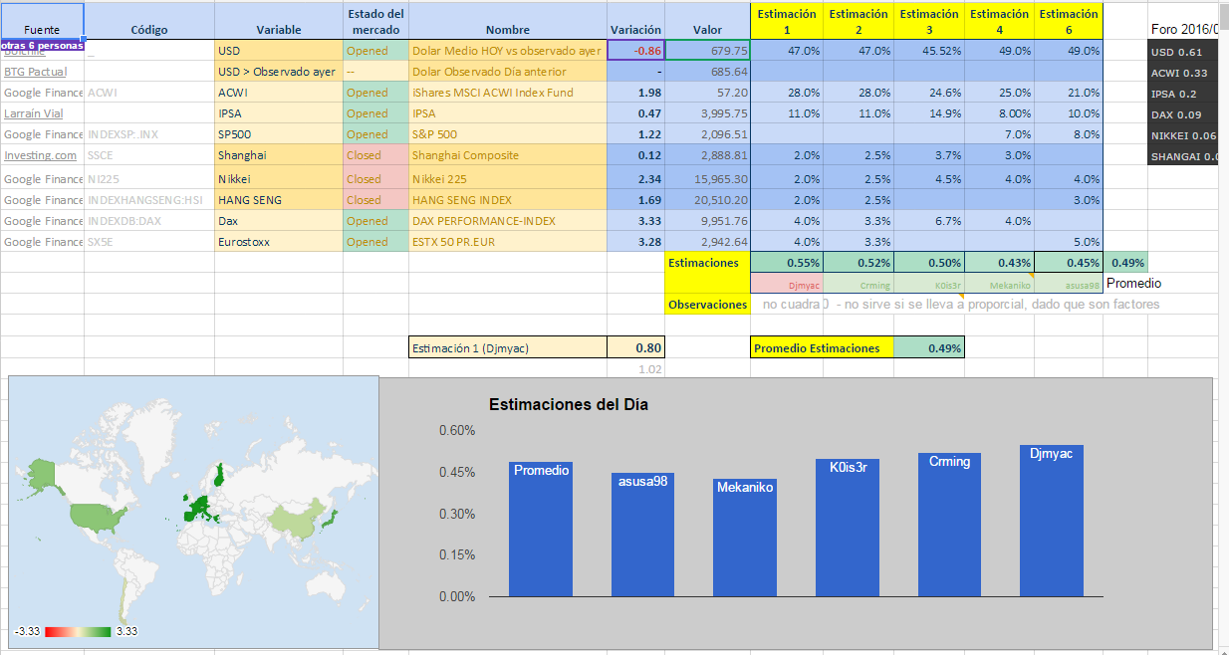Click the red-to-green map legend gradient
The image size is (1229, 655).
tap(78, 631)
